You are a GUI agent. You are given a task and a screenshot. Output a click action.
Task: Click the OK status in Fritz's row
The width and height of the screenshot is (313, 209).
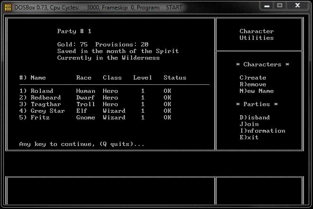pyautogui.click(x=167, y=118)
